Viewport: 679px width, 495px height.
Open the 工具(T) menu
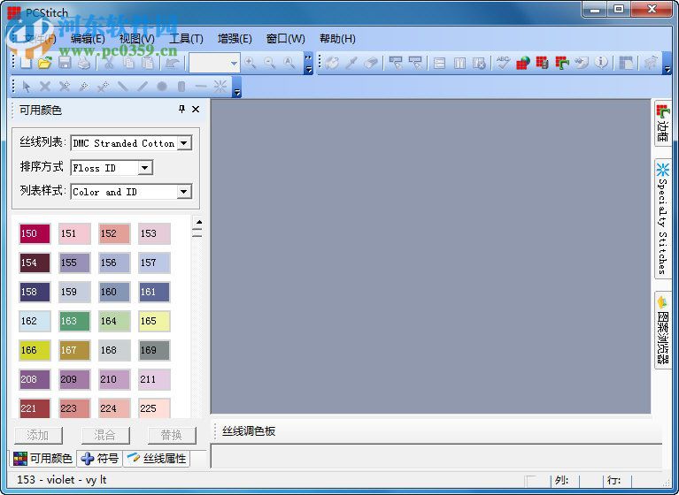coord(186,39)
